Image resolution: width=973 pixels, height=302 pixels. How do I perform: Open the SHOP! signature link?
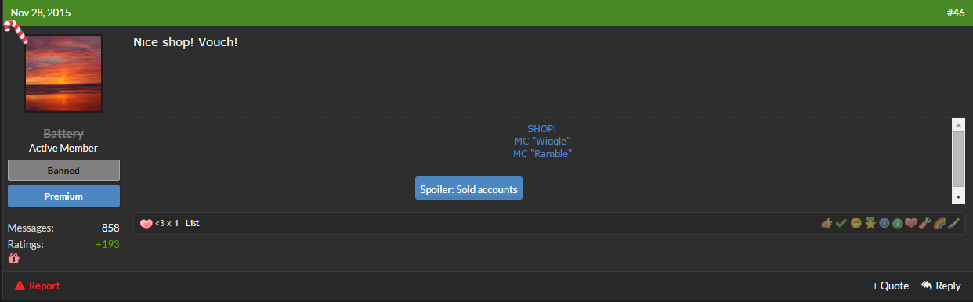(x=542, y=128)
